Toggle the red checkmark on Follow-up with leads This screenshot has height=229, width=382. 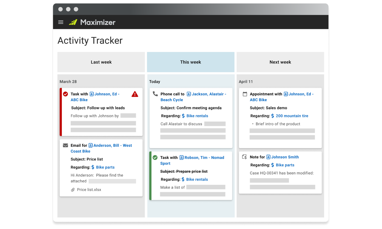(x=65, y=94)
